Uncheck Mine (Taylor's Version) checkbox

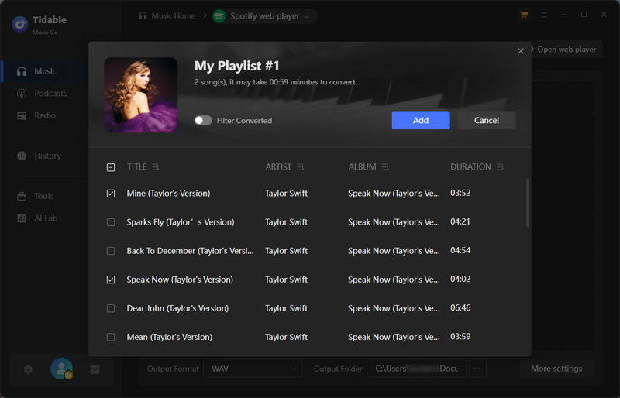(x=111, y=194)
